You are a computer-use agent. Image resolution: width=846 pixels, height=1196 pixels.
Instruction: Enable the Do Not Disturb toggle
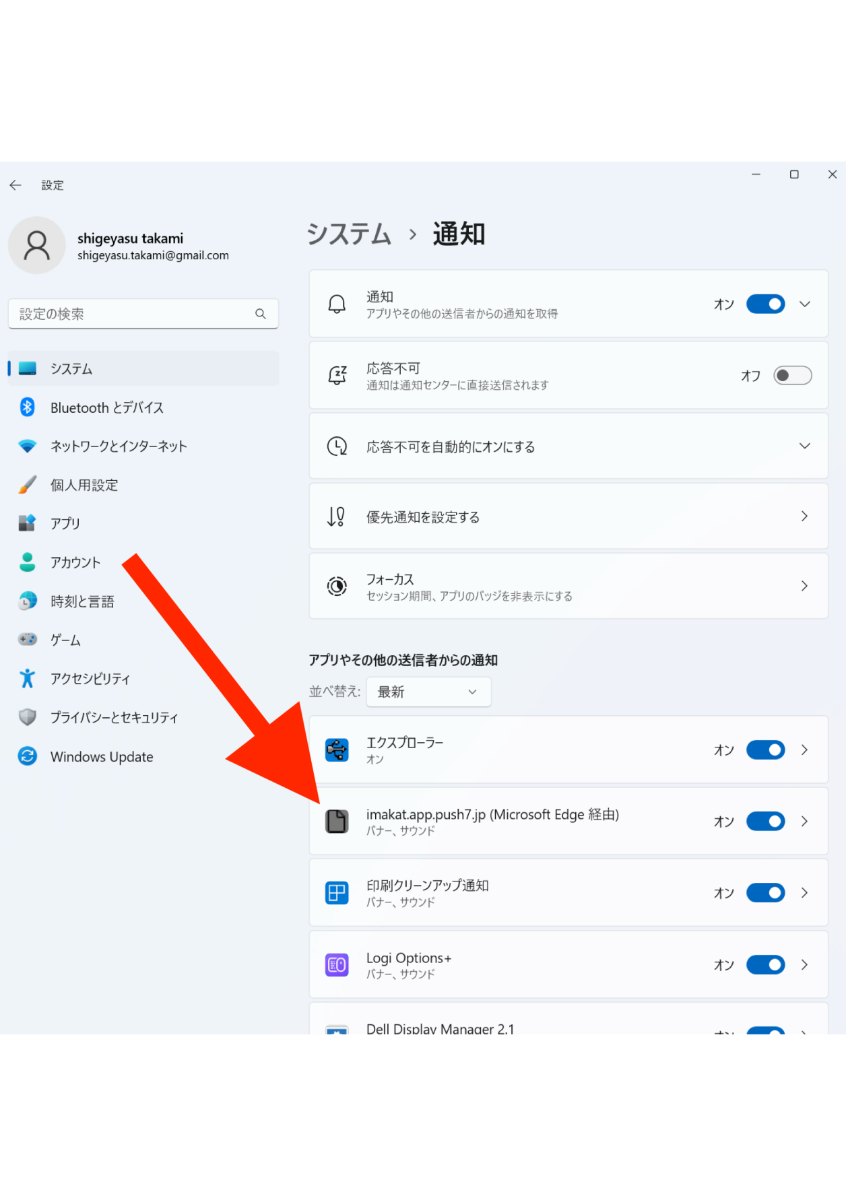point(792,376)
